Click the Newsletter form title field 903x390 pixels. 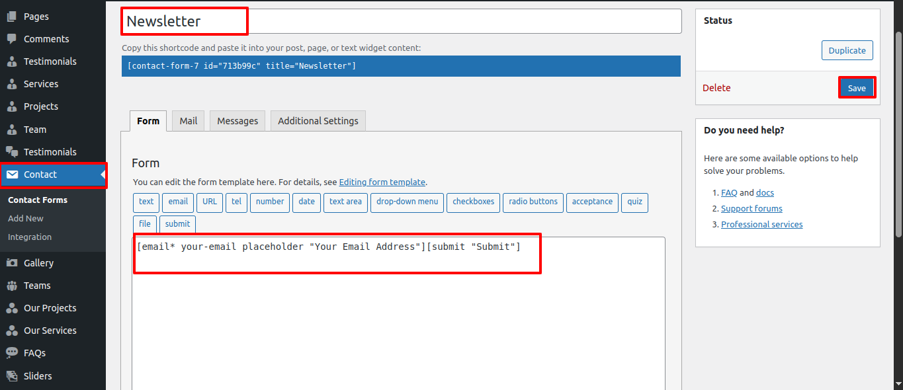point(402,21)
